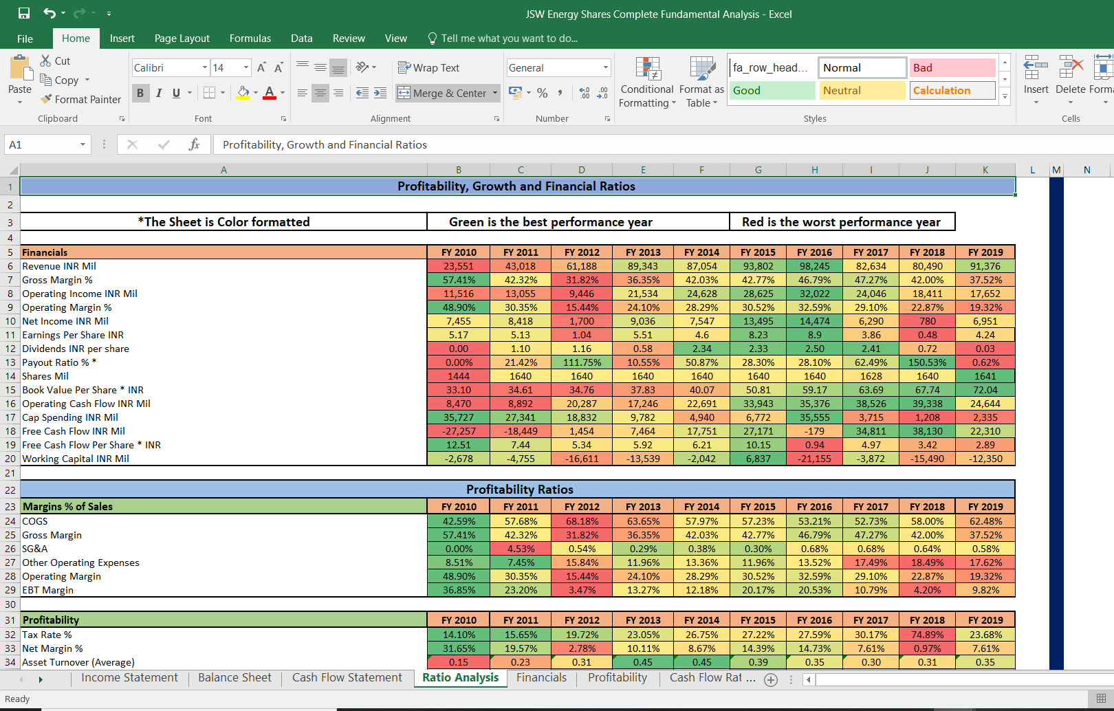Screen dimensions: 1114x711
Task: Click the Insert Function fx icon
Action: 195,144
